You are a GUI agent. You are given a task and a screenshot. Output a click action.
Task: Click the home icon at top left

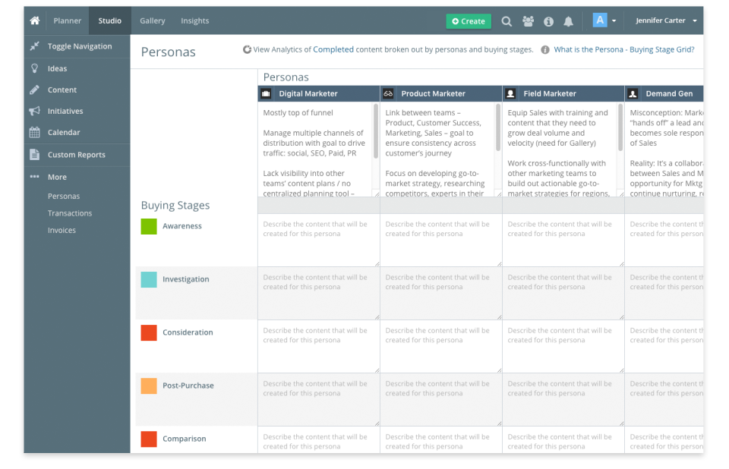[34, 20]
